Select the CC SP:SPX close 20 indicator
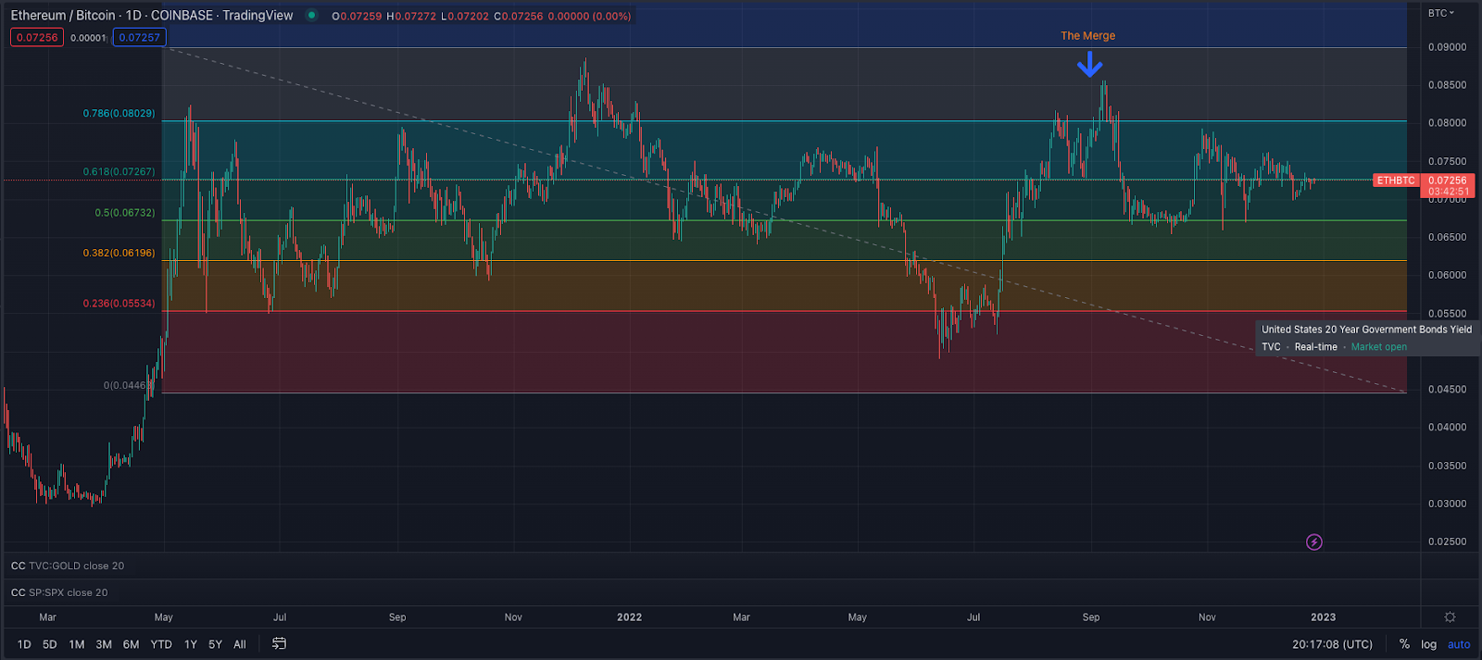 (x=59, y=592)
